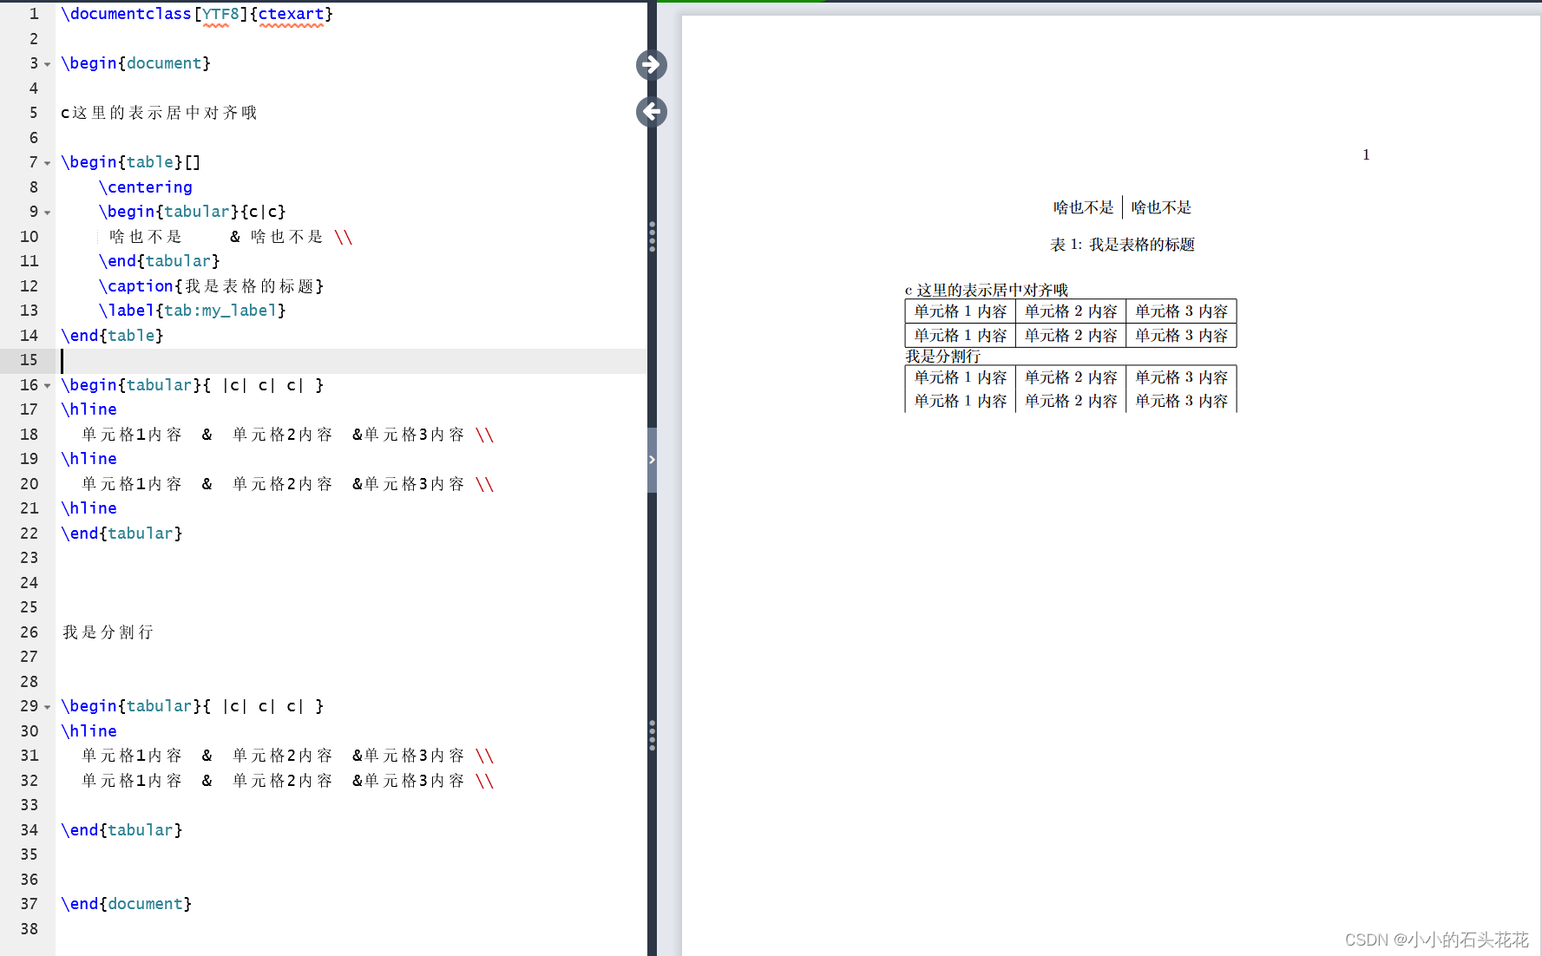Click the underlined YTF8 option text
1542x956 pixels.
click(x=220, y=14)
